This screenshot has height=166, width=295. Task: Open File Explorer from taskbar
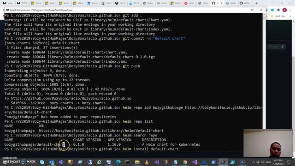tap(137, 162)
